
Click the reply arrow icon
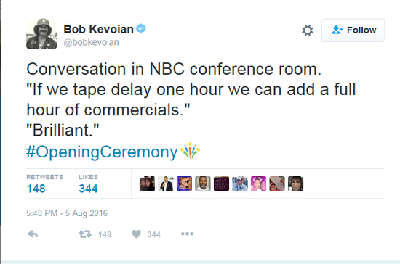[33, 234]
